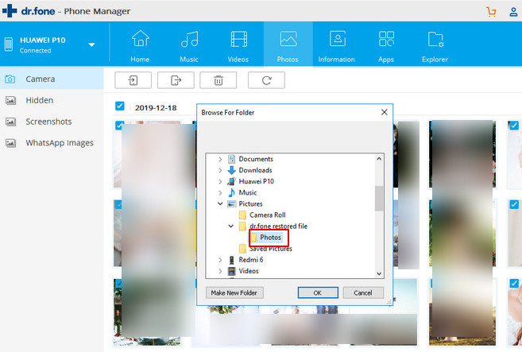The width and height of the screenshot is (522, 352).
Task: Expand the Documents folder node
Action: click(x=220, y=159)
